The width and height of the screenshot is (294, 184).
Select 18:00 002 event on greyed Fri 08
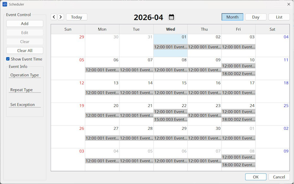tap(239, 165)
